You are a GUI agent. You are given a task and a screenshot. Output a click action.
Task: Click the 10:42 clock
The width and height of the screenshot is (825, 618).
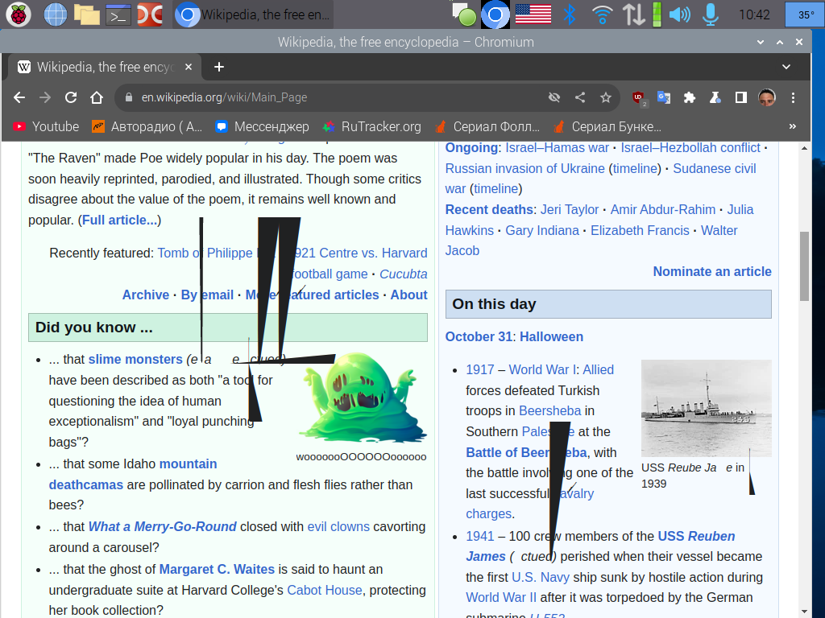tap(754, 14)
